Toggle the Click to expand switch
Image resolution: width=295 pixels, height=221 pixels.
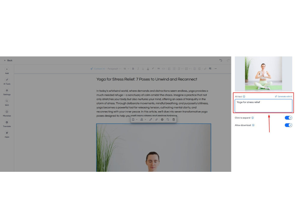point(289,118)
